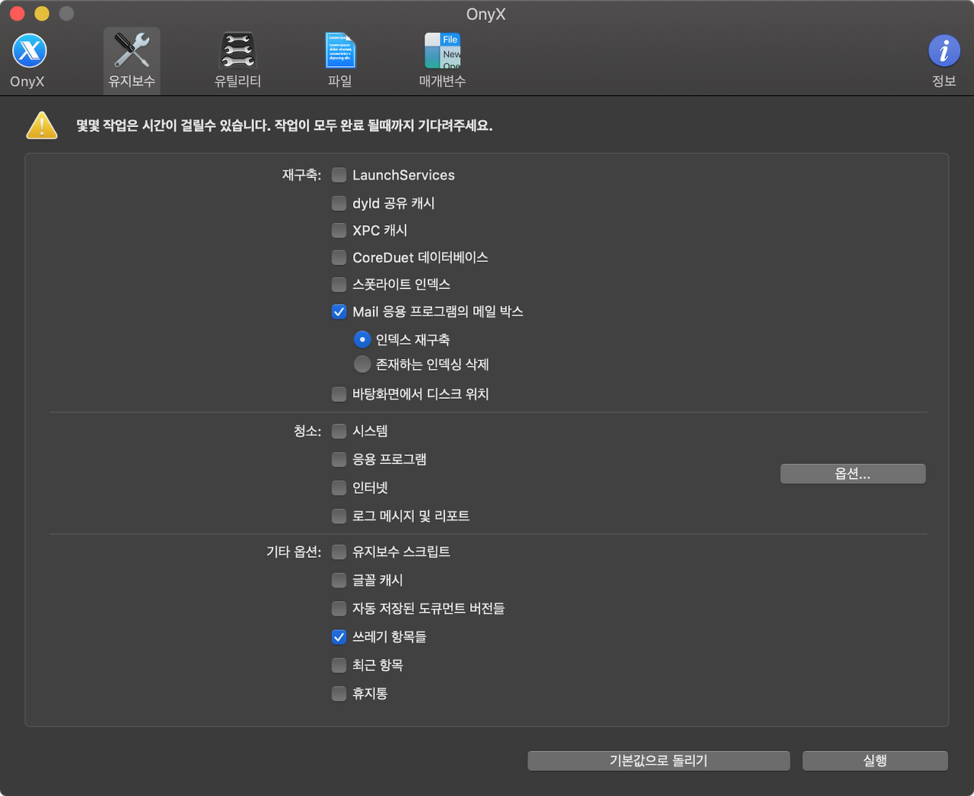Open the 옵션... dialog
The width and height of the screenshot is (974, 796).
coord(852,473)
